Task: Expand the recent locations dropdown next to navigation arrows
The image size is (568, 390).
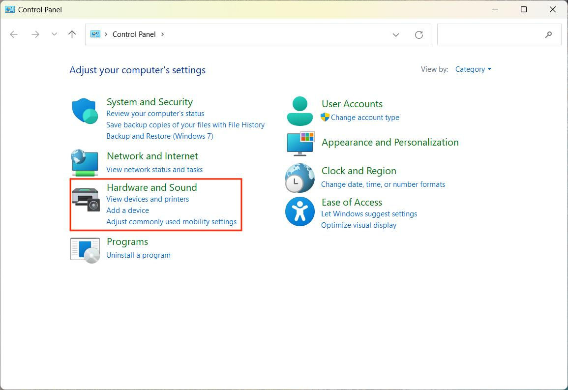Action: [x=54, y=34]
